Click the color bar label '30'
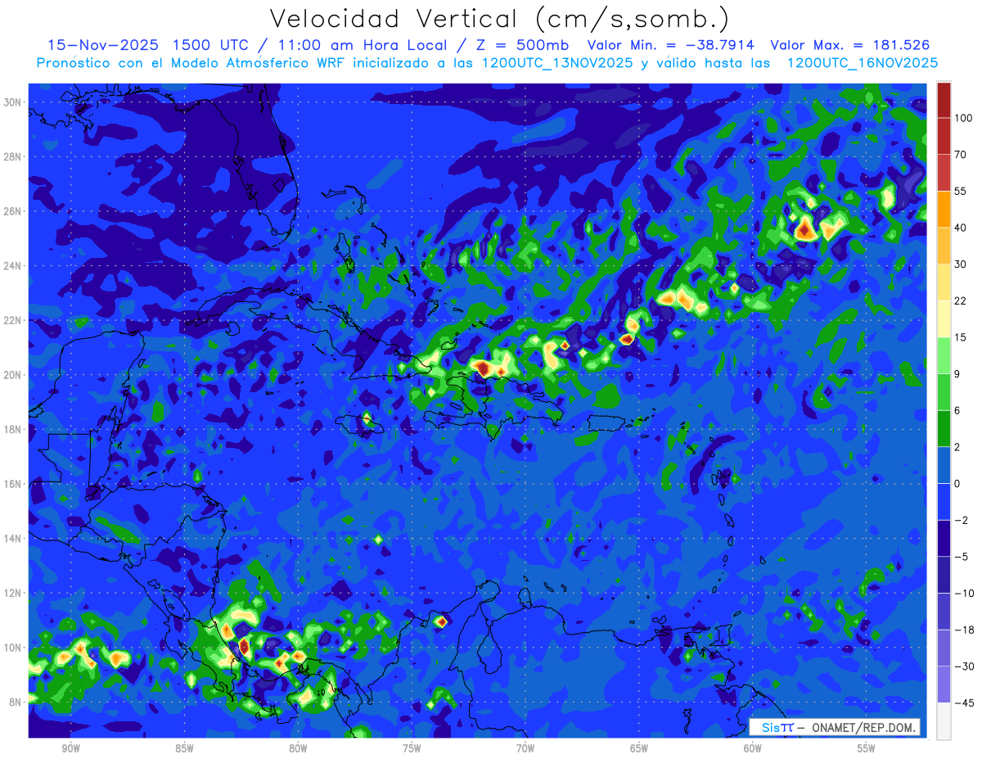The width and height of the screenshot is (982, 759). 961,264
